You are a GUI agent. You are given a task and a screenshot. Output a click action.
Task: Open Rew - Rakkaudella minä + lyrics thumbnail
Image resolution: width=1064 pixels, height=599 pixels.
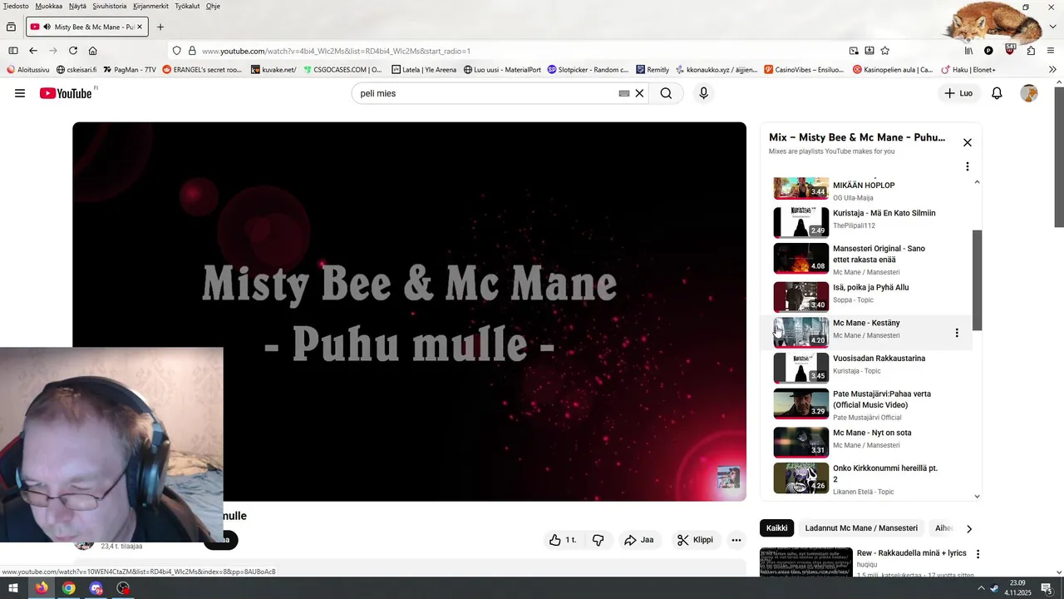[805, 562]
